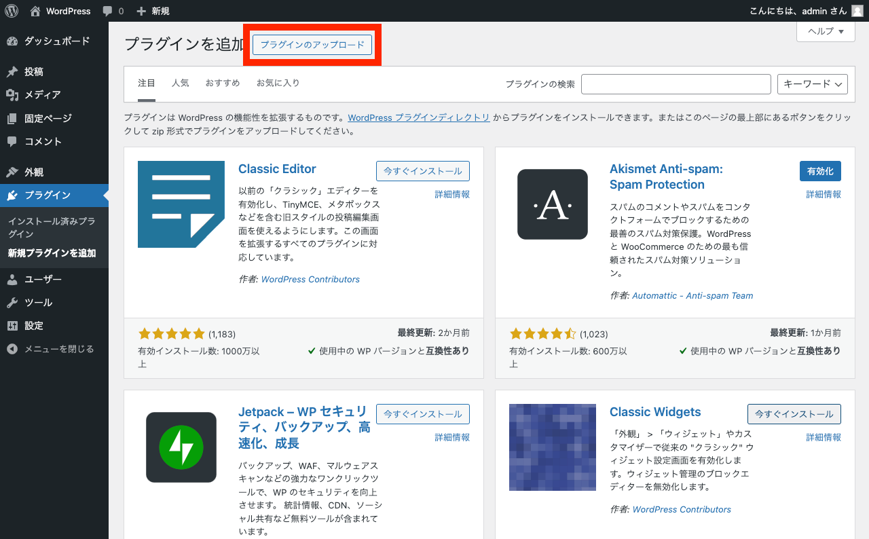View Classic Editor 詳細情報

[452, 194]
